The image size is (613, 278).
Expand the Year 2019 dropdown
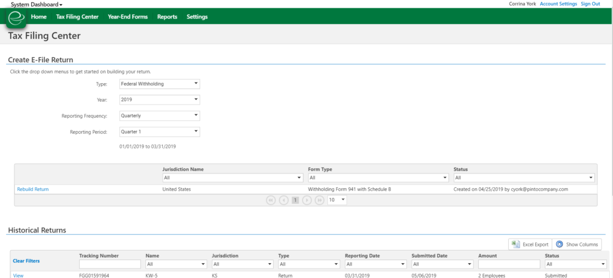click(159, 100)
